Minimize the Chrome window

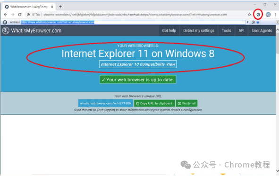pos(254,4)
